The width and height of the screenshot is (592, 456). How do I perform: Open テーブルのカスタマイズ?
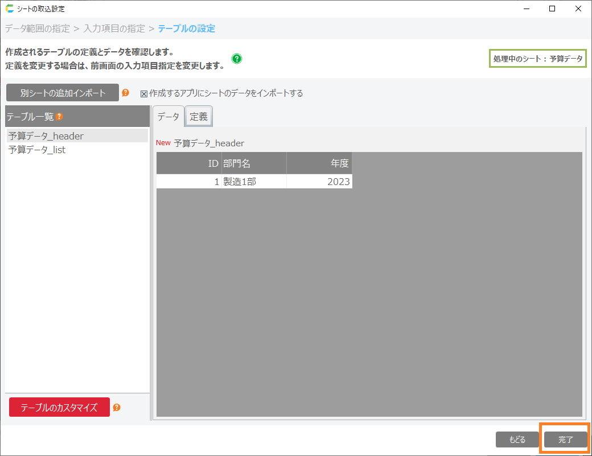(59, 408)
